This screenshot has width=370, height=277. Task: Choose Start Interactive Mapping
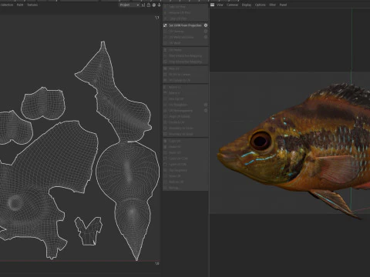(185, 56)
